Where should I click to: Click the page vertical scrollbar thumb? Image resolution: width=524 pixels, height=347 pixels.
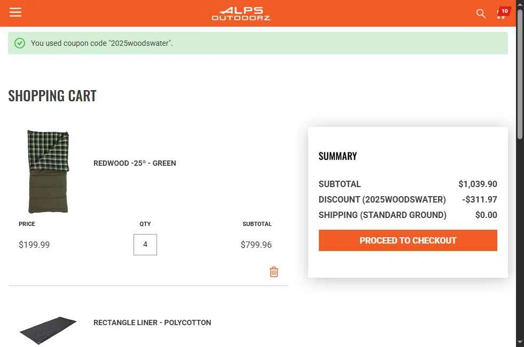coord(520,74)
